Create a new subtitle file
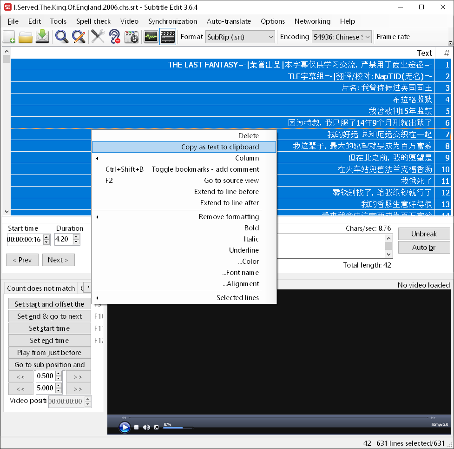The image size is (454, 449). (9, 37)
